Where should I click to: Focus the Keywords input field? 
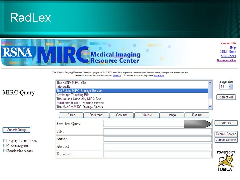158,154
